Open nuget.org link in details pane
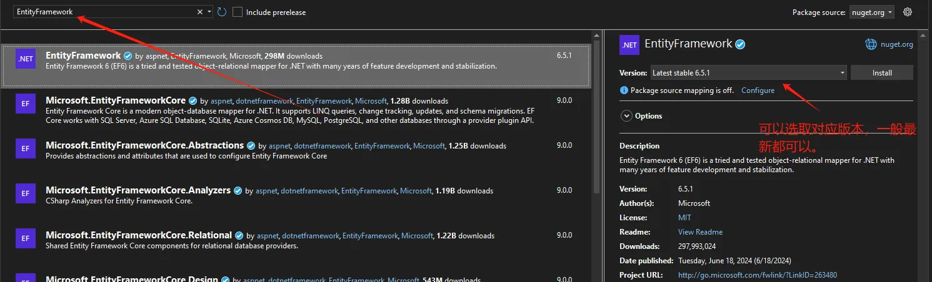This screenshot has width=932, height=282. (898, 44)
